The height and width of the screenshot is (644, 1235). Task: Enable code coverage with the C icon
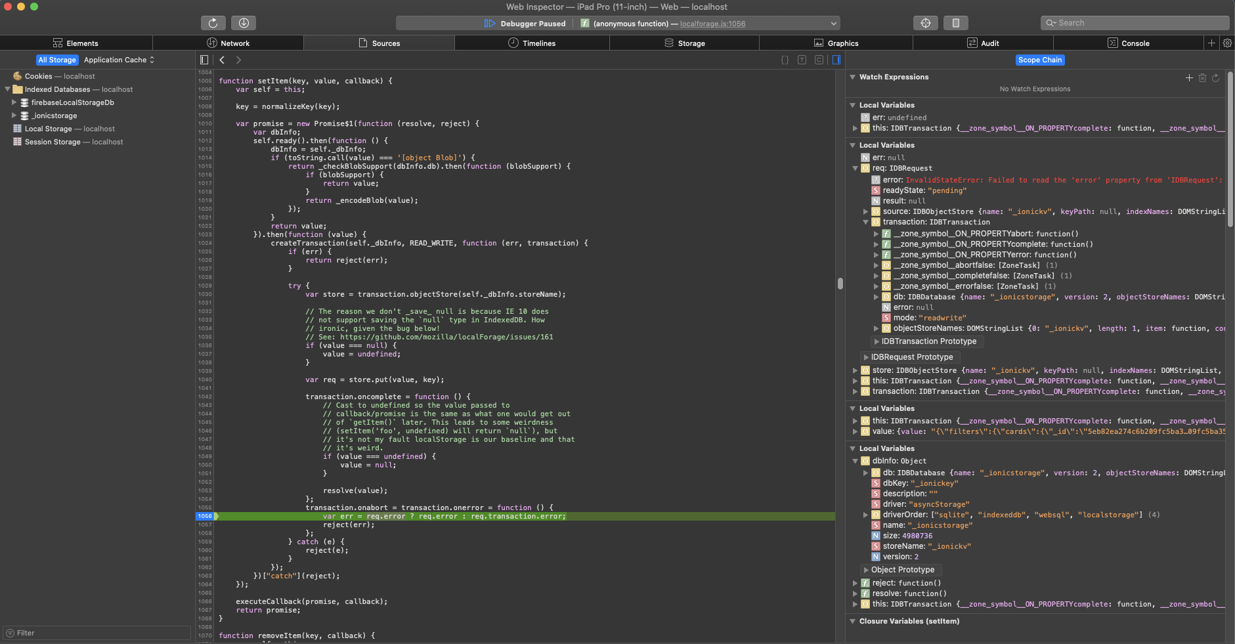[x=820, y=59]
